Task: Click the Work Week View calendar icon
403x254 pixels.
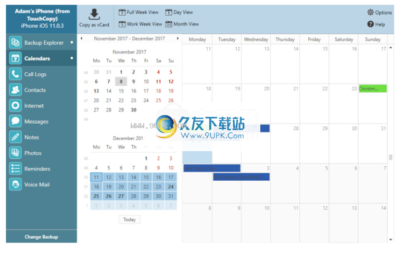Action: (x=122, y=24)
